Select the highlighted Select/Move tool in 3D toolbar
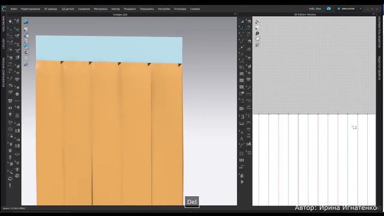The image size is (384, 216). point(11,29)
